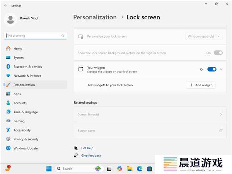Toggle sign-in screen background picture switch
This screenshot has width=232, height=174.
[218, 53]
